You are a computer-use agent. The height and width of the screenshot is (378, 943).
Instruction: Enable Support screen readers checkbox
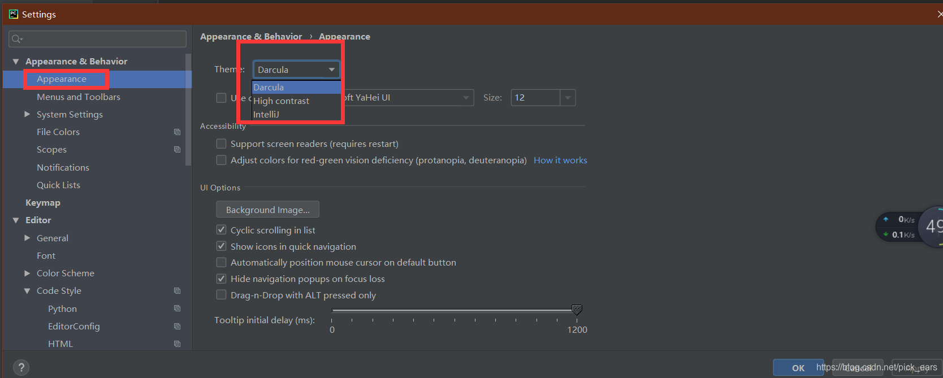(x=222, y=144)
